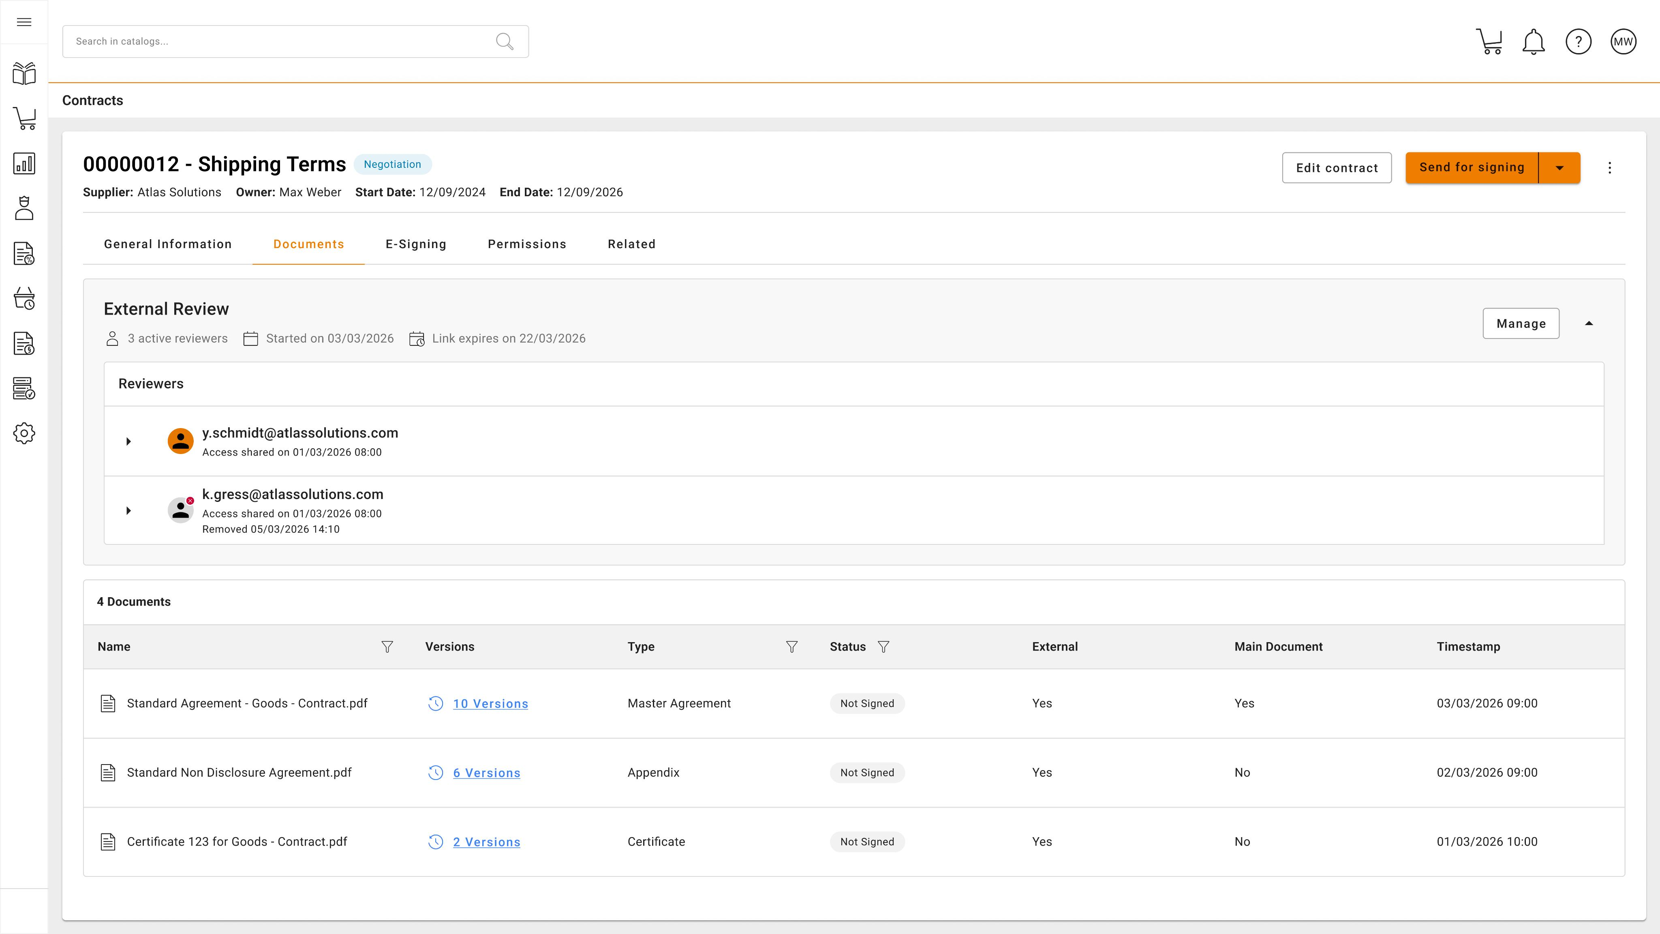Click the Send for signing button
The height and width of the screenshot is (934, 1660).
1472,167
